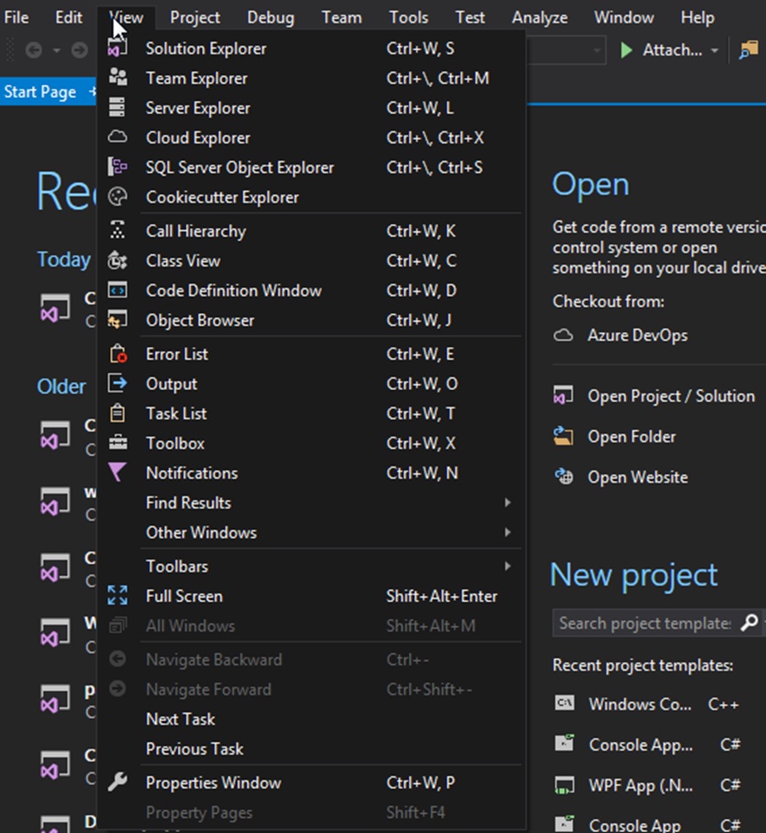Click the Navigate Backward toolbar arrow
Image resolution: width=766 pixels, height=833 pixels.
34,50
